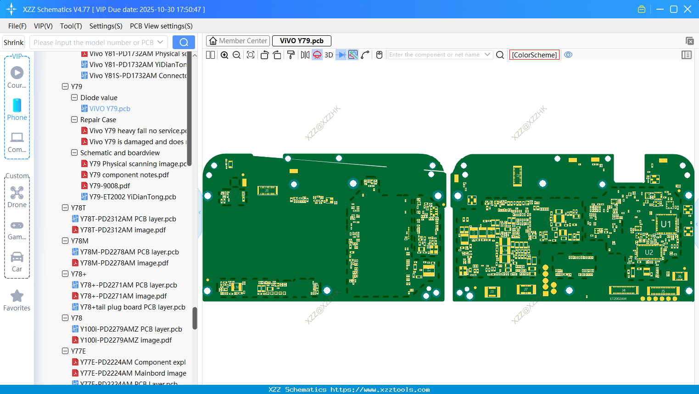Toggle the net routing display icon

pos(353,55)
